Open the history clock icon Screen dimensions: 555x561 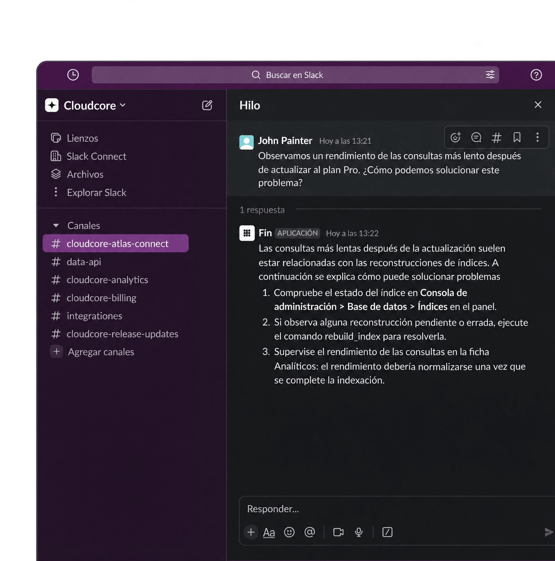73,75
